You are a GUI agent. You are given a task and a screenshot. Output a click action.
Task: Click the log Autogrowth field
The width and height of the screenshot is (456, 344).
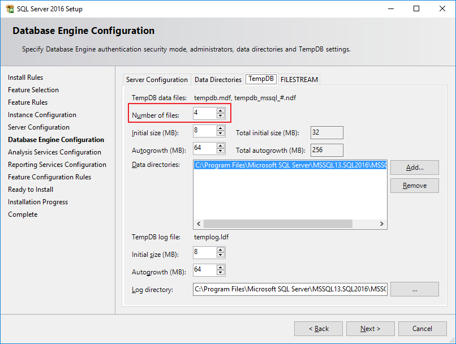205,269
